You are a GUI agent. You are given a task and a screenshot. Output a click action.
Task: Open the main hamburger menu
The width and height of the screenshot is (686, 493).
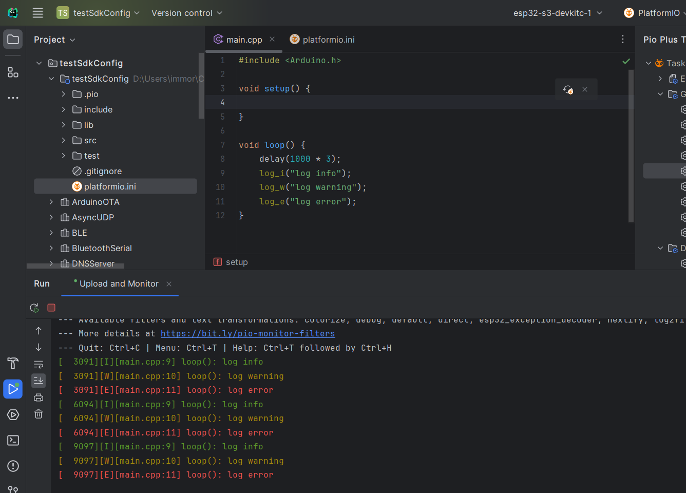tap(38, 13)
